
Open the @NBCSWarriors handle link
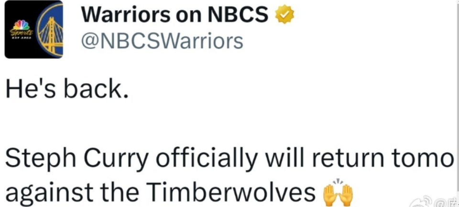pos(162,42)
